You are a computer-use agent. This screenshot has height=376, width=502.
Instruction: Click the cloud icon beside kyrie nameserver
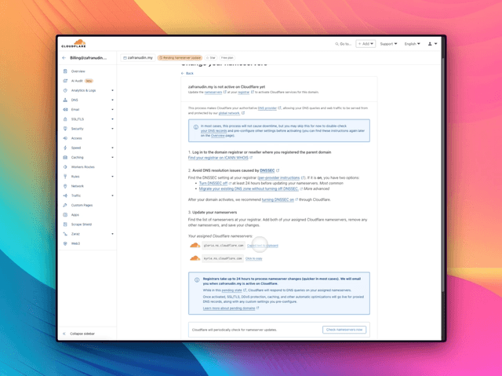coord(195,258)
